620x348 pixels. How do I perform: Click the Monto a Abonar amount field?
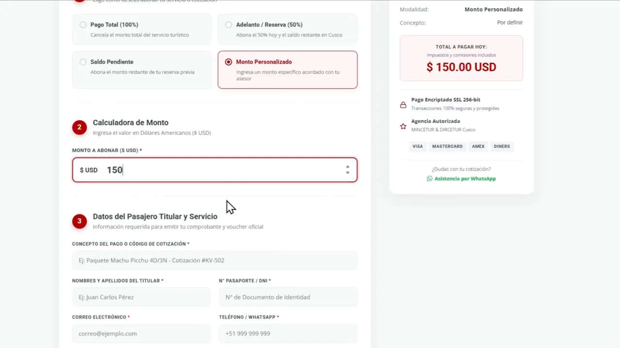(215, 170)
